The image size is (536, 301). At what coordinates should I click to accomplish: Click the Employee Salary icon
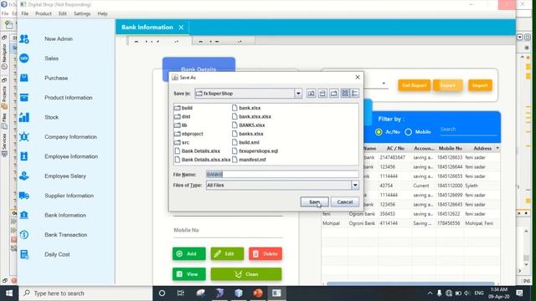(24, 176)
